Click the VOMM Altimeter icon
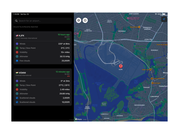Viewport: 179px width, 134px height. point(17,94)
